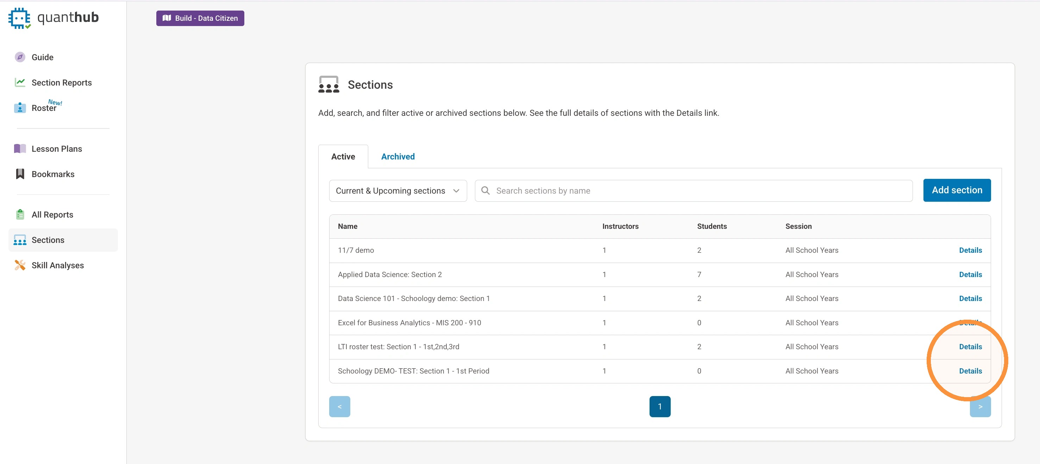Select Excel for Business Analytics - MIS 200 name
1040x464 pixels.
pyautogui.click(x=409, y=323)
